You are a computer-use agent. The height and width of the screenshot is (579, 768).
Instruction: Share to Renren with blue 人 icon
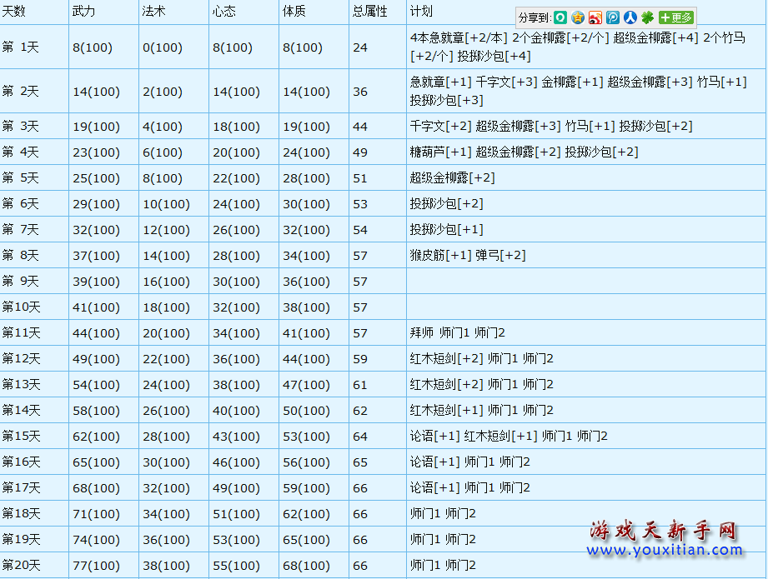tap(630, 17)
